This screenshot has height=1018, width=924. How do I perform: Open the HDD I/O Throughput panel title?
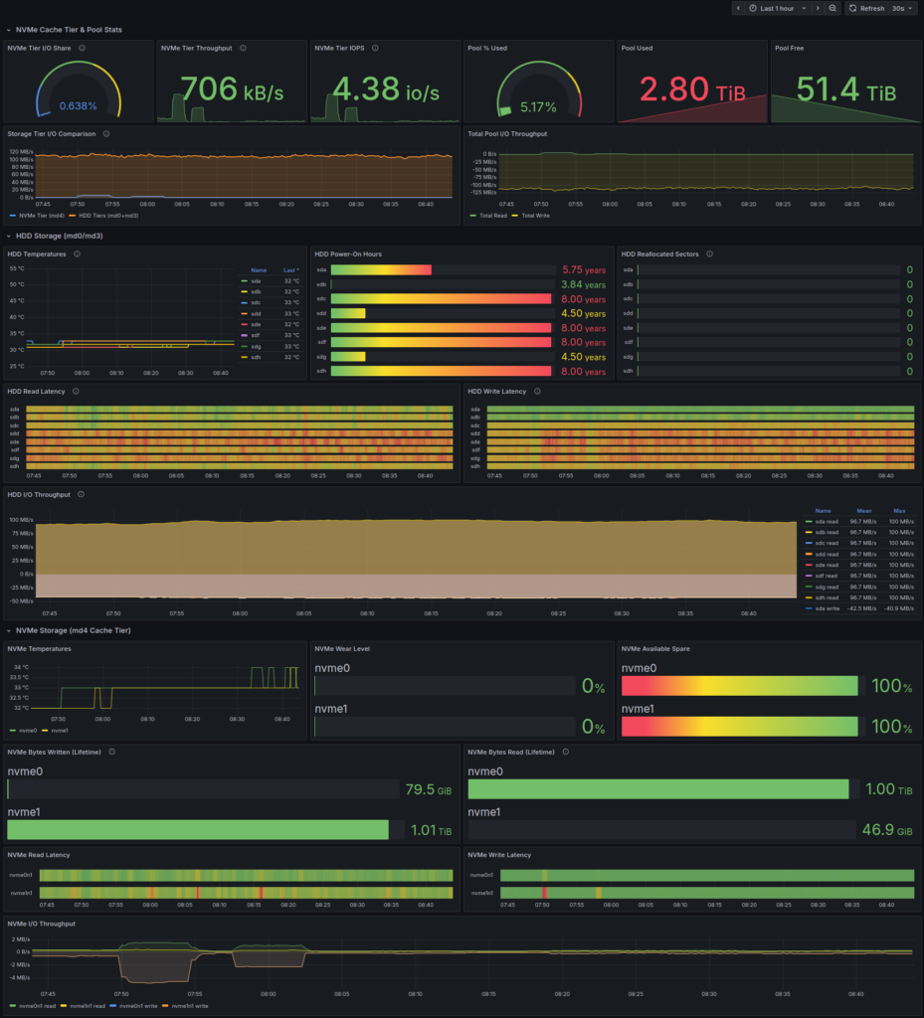(40, 494)
